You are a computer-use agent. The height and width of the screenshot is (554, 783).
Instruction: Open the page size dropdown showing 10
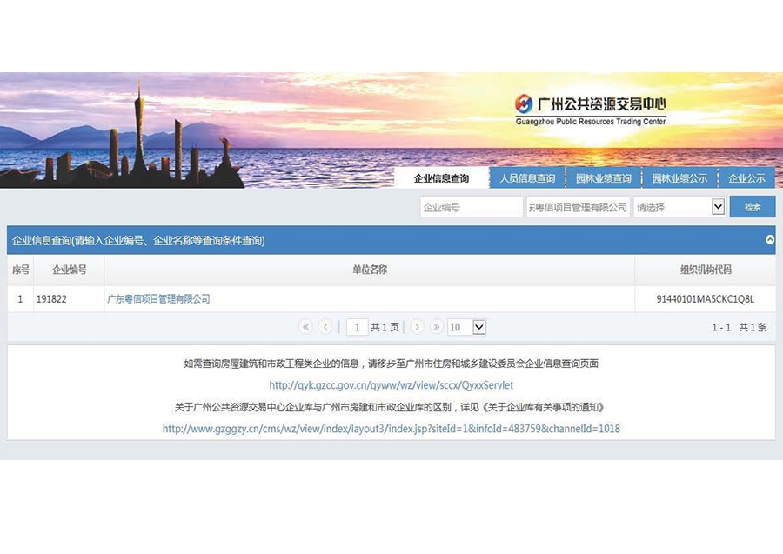click(466, 327)
